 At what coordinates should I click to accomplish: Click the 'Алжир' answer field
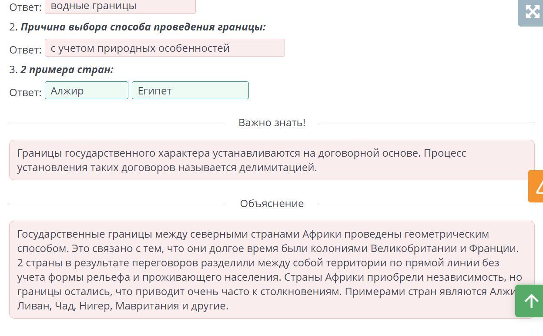(86, 91)
